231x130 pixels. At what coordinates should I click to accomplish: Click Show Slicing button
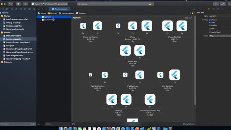click(x=188, y=124)
